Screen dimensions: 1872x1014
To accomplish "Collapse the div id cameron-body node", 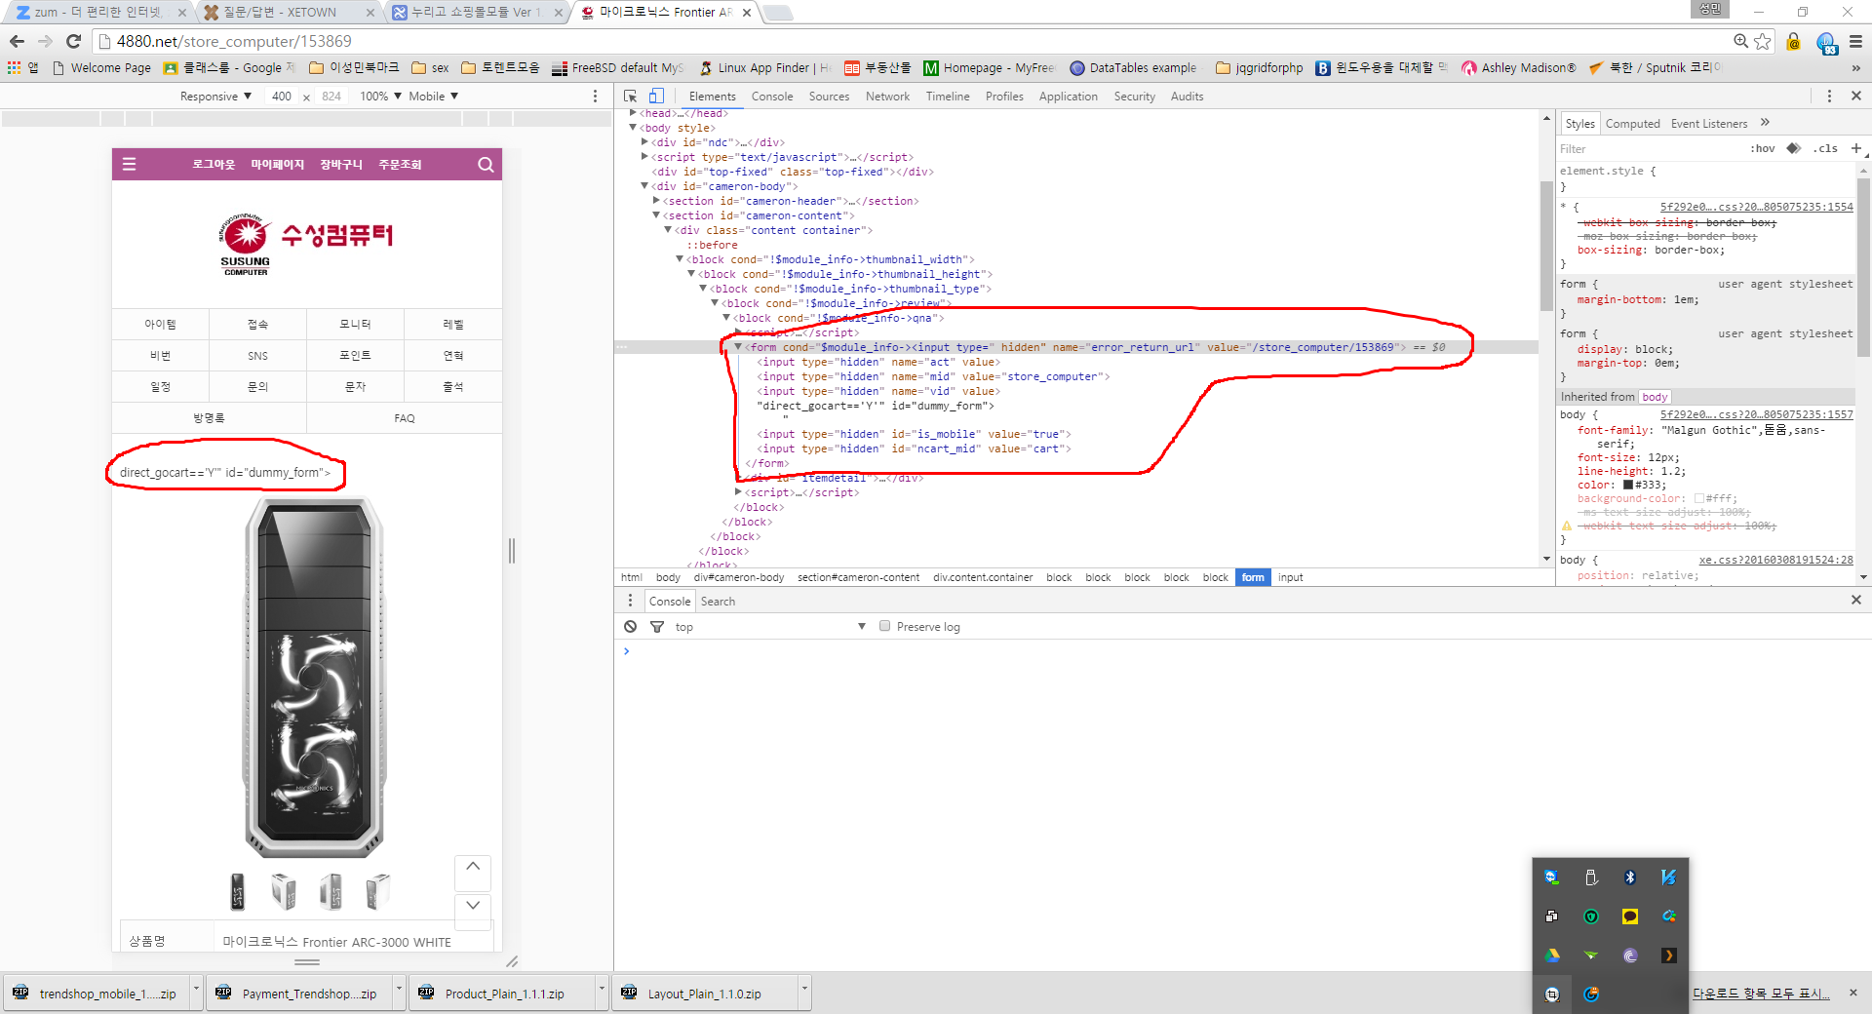I will 644,186.
